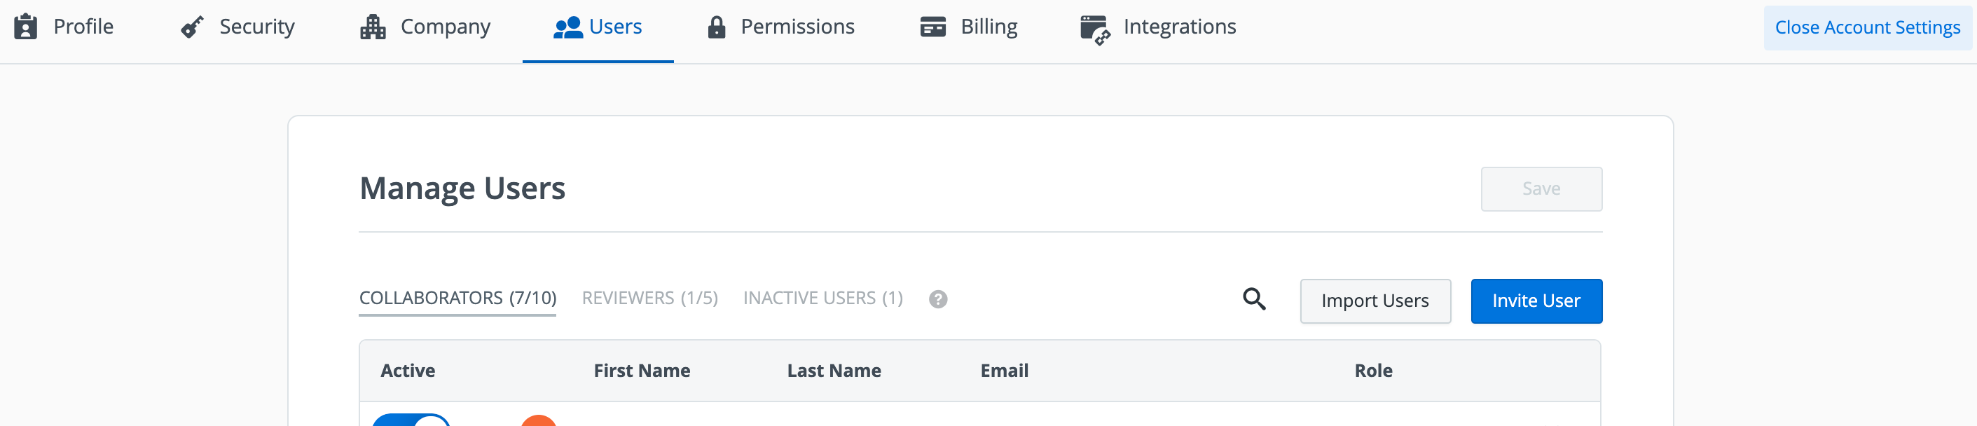
Task: Click Close Account Settings
Action: tap(1866, 27)
